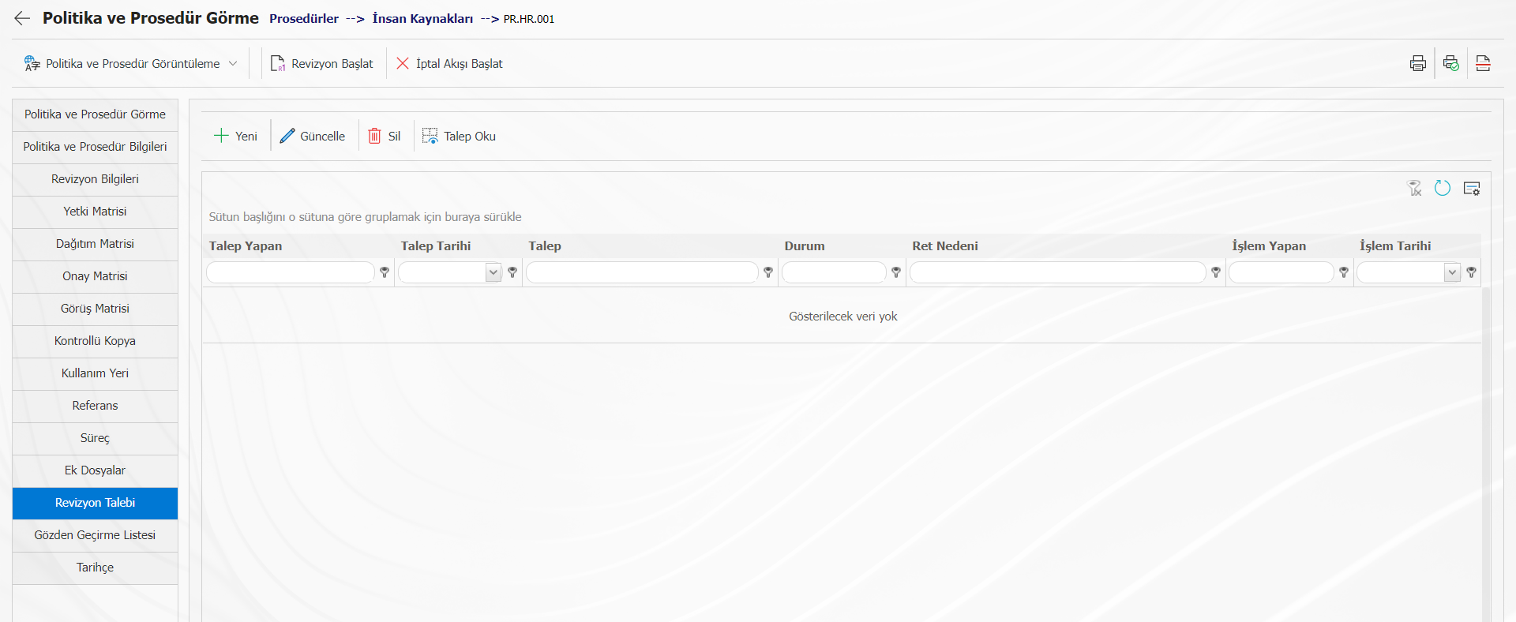
Task: Sort by the Talep Yapan column header
Action: (x=246, y=246)
